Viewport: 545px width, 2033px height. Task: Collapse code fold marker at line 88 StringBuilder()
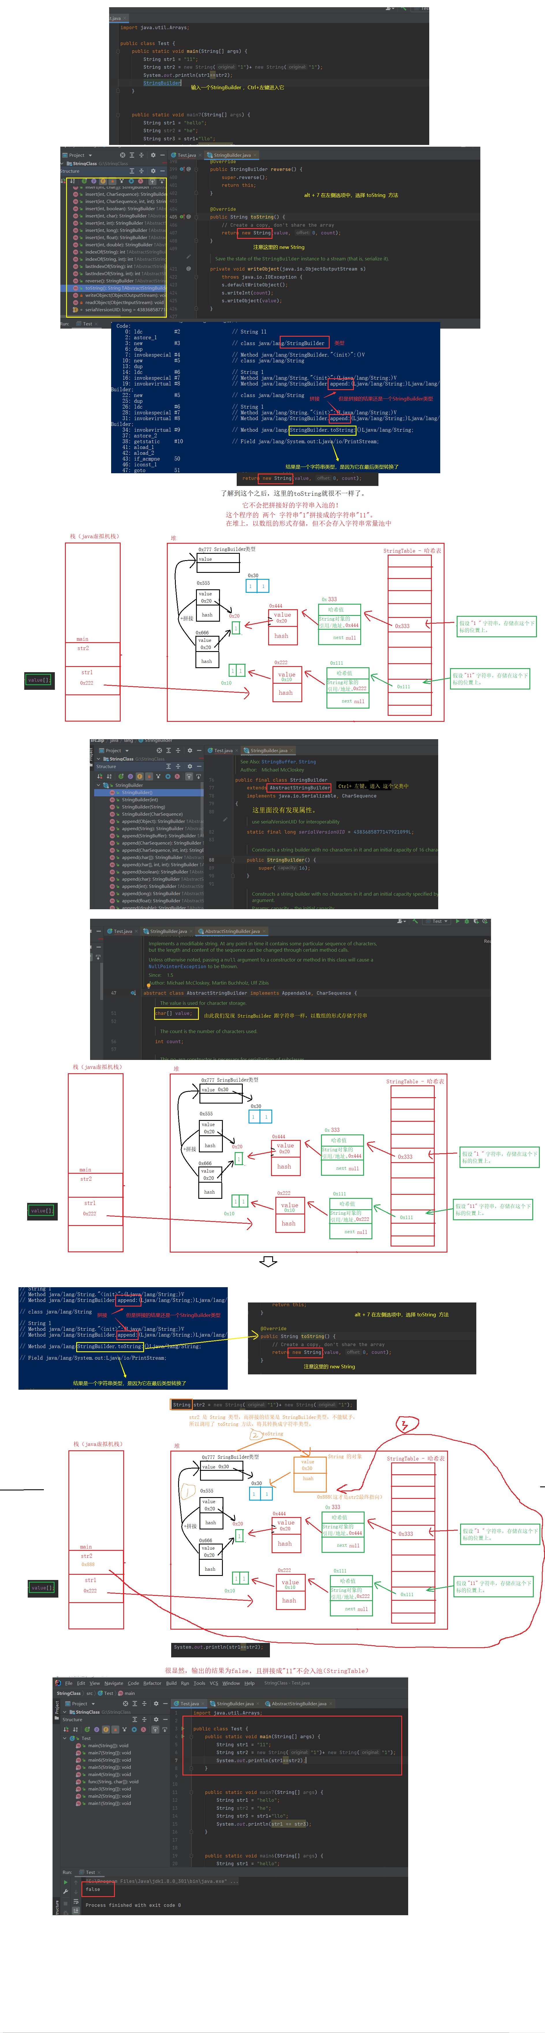(x=233, y=860)
